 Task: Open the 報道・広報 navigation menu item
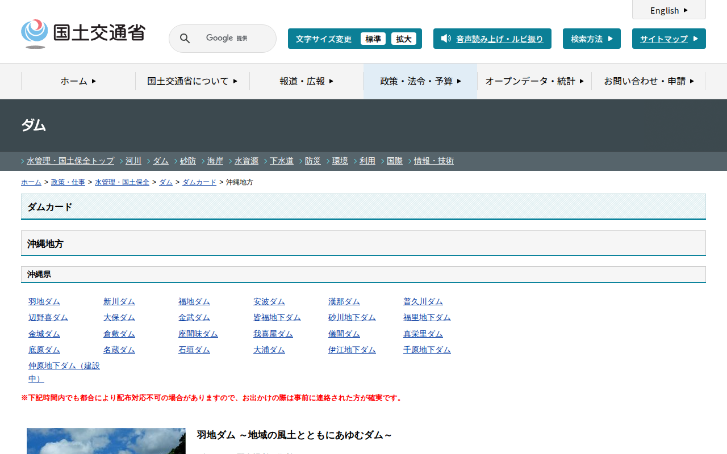pos(306,81)
